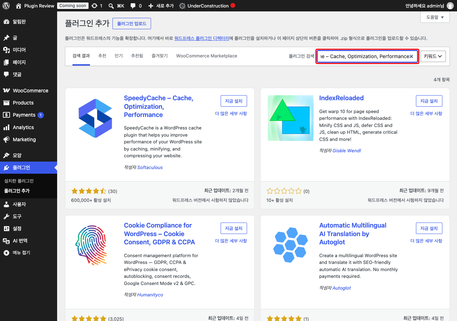457x321 pixels.
Task: Install Autoglot translation with 지금 설치
Action: [429, 228]
